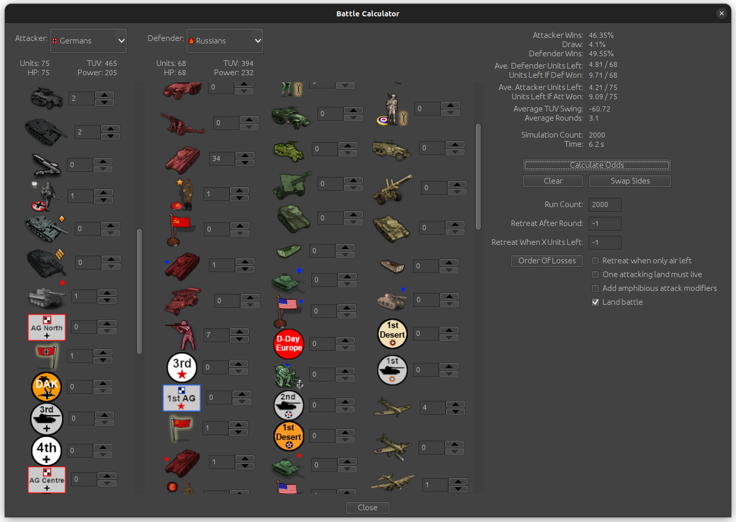Click the Defender Wins 49.55% value

coord(601,54)
